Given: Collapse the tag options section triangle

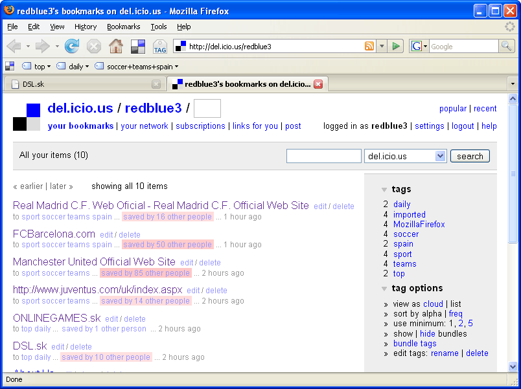Looking at the screenshot, I should (x=384, y=289).
